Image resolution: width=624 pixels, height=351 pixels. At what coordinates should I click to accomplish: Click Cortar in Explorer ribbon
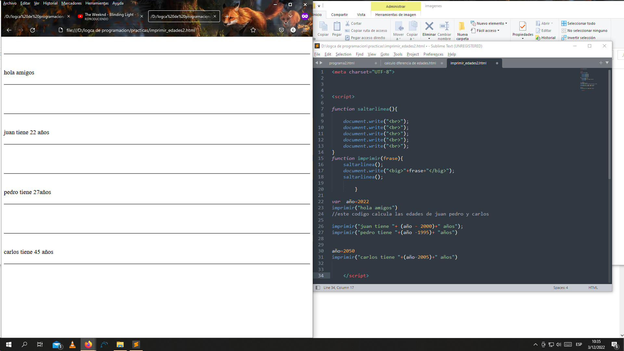click(x=353, y=23)
